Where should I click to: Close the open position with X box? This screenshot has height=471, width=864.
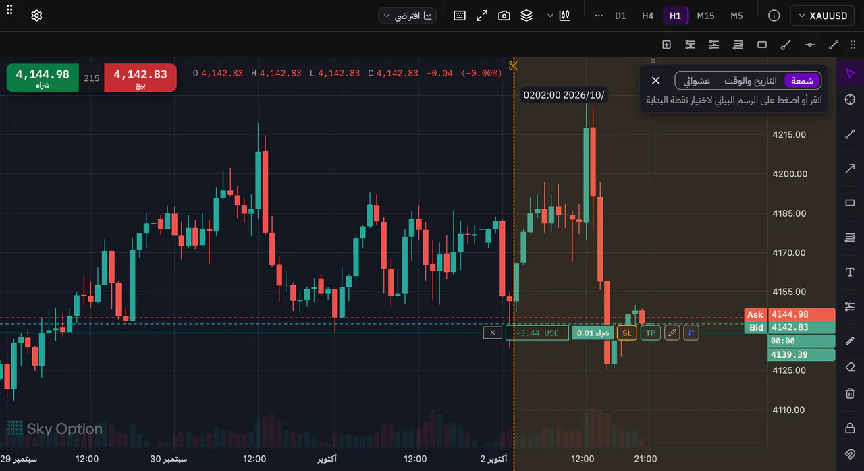click(x=493, y=333)
